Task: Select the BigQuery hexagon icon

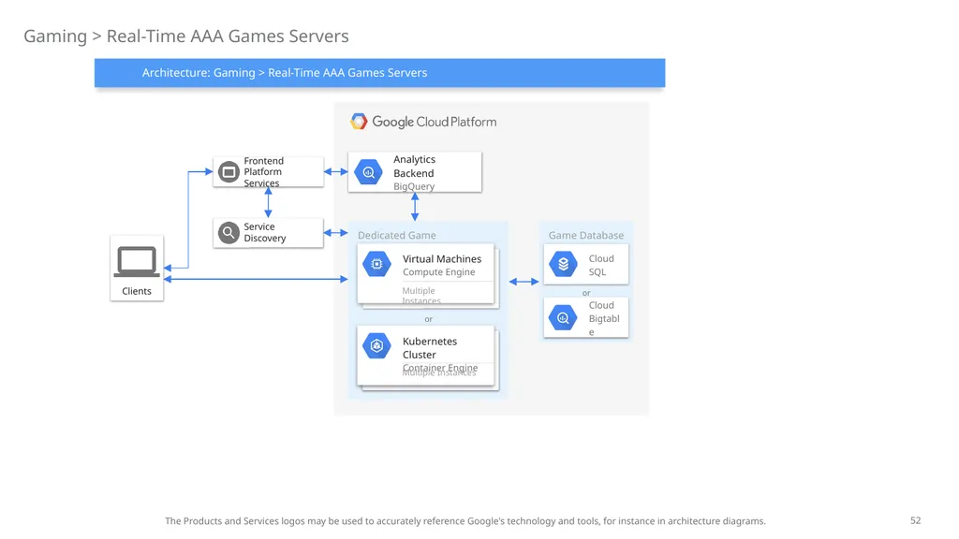Action: [368, 172]
